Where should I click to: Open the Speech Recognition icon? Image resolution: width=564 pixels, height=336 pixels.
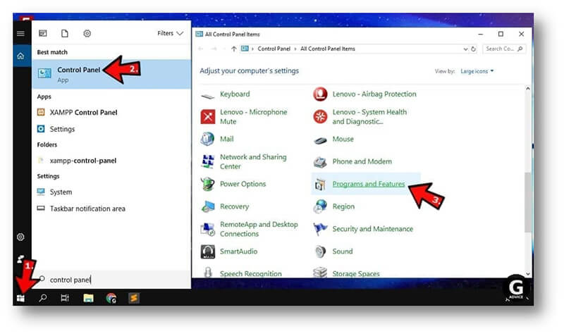click(207, 273)
